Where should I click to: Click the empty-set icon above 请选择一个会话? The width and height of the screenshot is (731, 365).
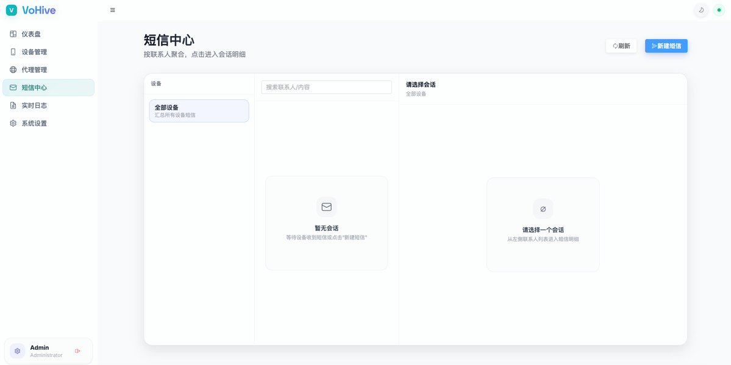pos(543,209)
